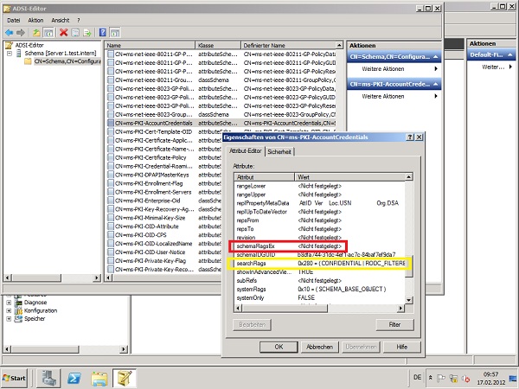Click the gray Forward arrow in toolbar
The width and height of the screenshot is (519, 389).
[21, 33]
